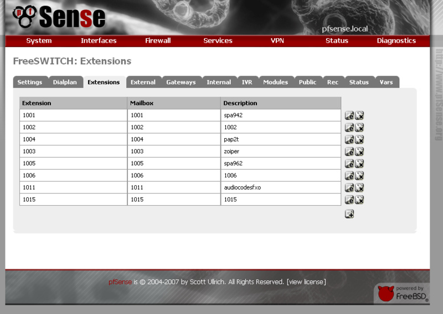The width and height of the screenshot is (443, 314).
Task: Edit extension 1001 via edit icon
Action: pyautogui.click(x=349, y=116)
